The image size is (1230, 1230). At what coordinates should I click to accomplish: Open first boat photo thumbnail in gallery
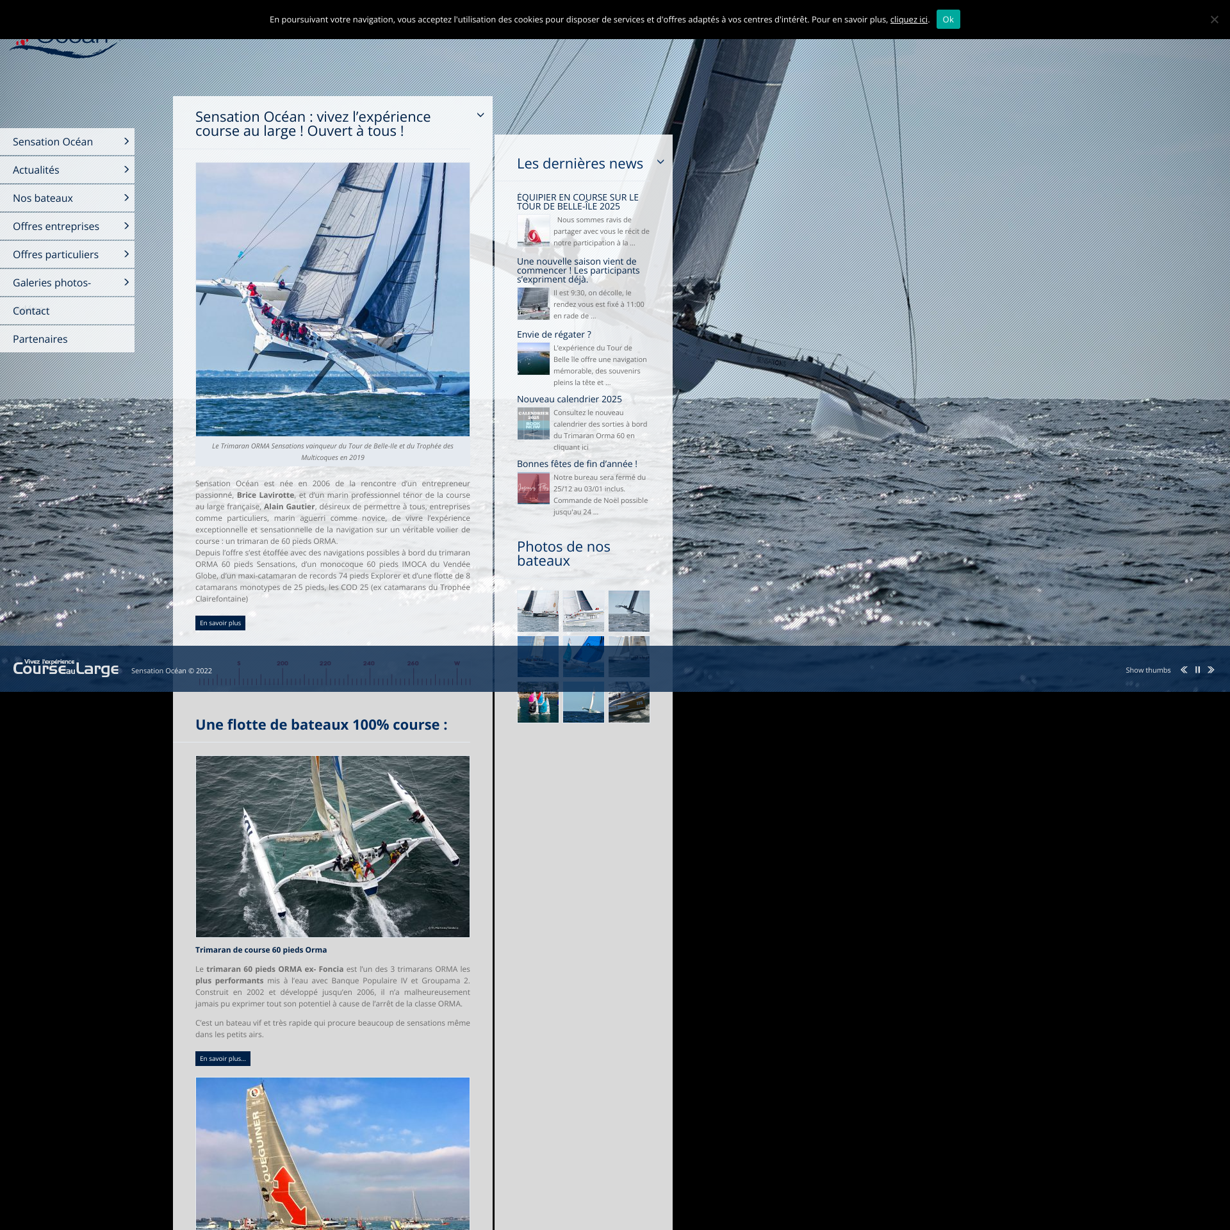[x=538, y=611]
